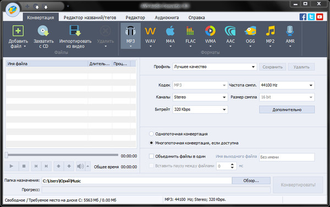
Task: Open the YouTube channel icon
Action: [320, 17]
